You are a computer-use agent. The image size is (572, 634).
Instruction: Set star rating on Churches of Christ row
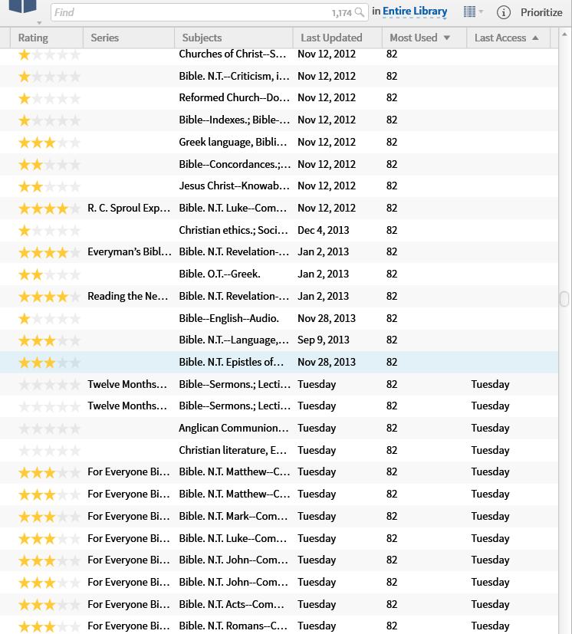point(49,54)
